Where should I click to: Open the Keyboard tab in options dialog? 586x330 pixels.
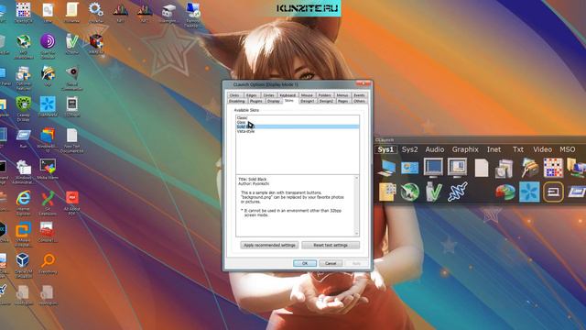288,95
